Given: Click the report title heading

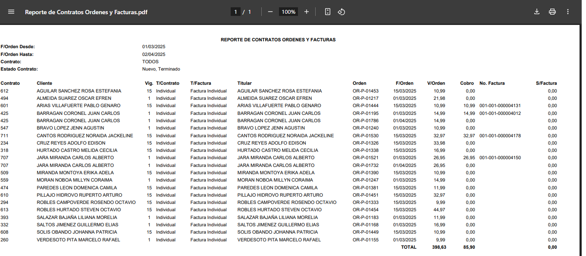Looking at the screenshot, I should click(278, 40).
